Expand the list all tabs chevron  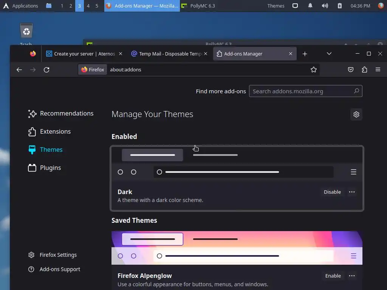point(329,54)
